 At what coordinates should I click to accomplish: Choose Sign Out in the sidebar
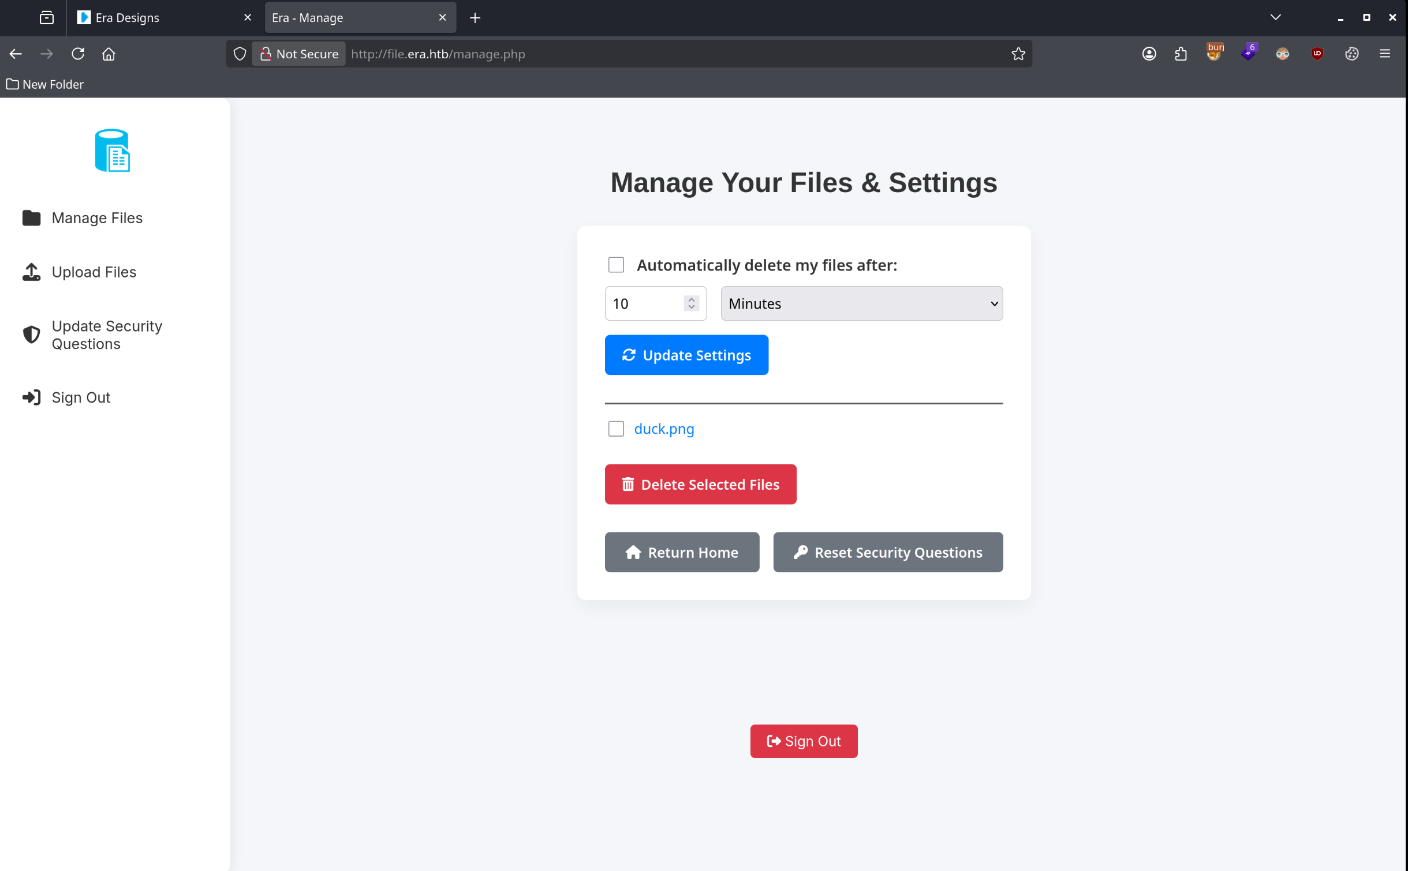(x=81, y=397)
